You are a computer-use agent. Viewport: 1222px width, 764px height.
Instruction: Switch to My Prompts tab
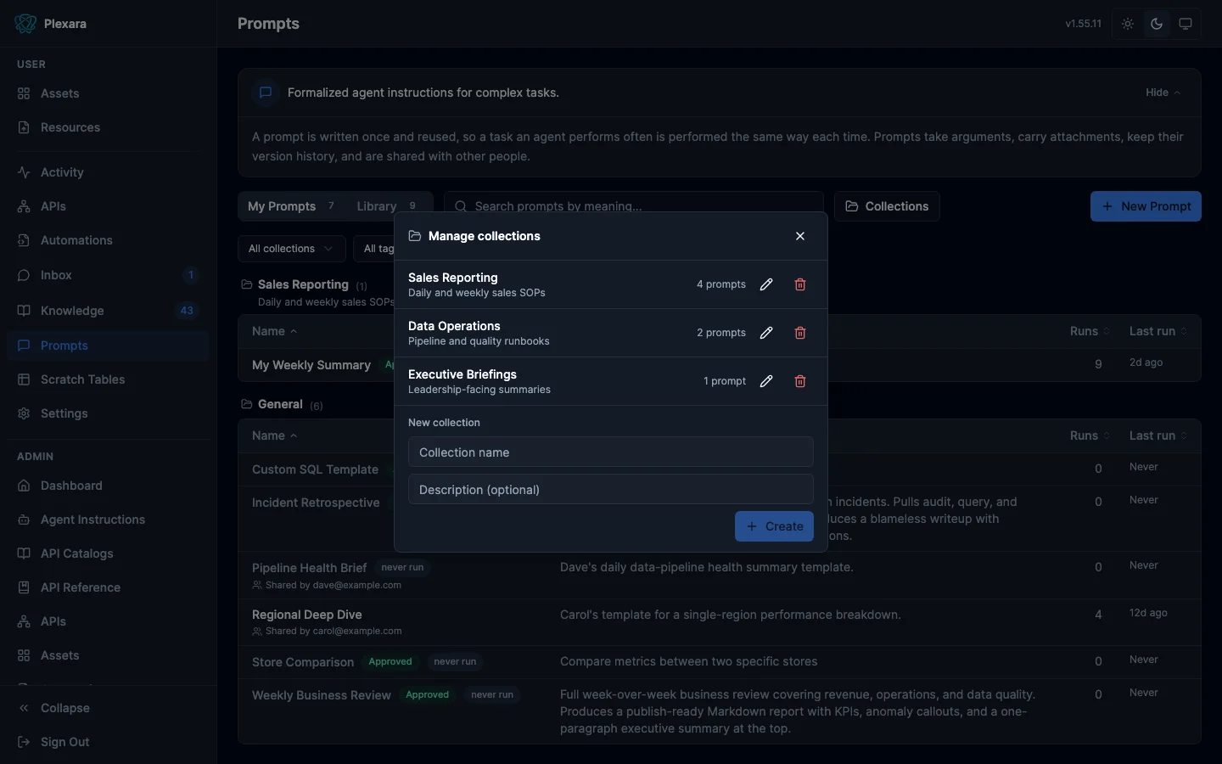pyautogui.click(x=291, y=206)
